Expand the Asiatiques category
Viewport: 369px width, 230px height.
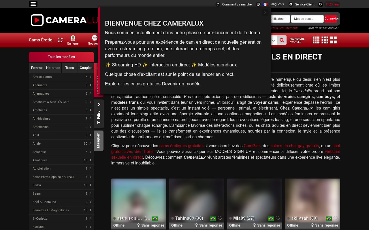pos(61,160)
